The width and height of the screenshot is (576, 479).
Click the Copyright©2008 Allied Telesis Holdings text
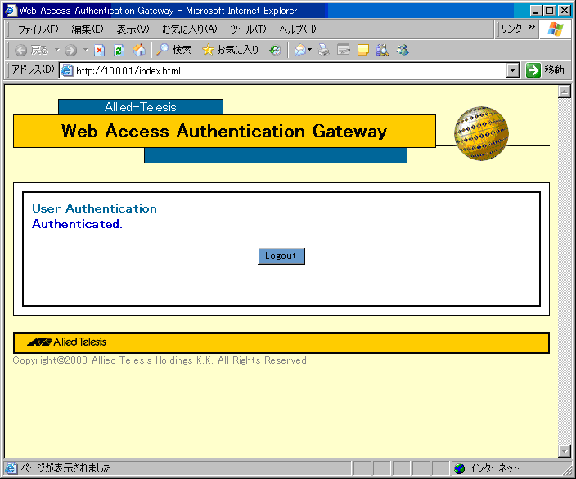tap(160, 360)
